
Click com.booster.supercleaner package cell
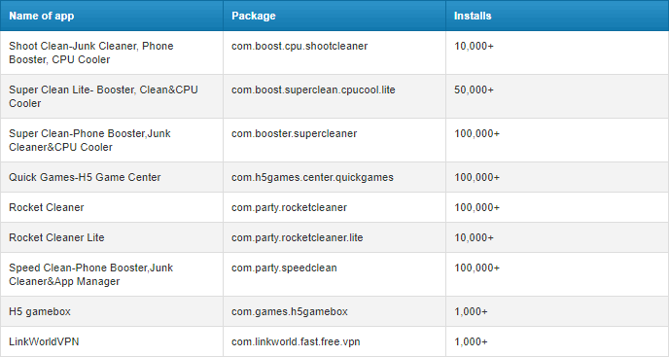[334, 140]
